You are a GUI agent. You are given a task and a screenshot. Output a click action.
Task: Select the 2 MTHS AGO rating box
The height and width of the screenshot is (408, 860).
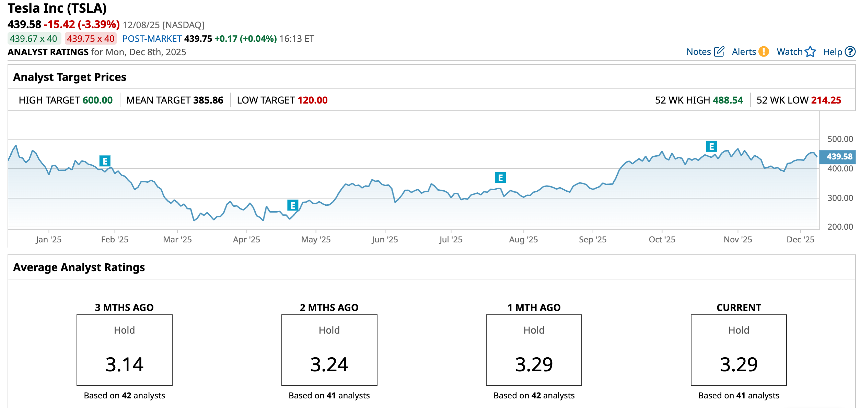click(329, 350)
